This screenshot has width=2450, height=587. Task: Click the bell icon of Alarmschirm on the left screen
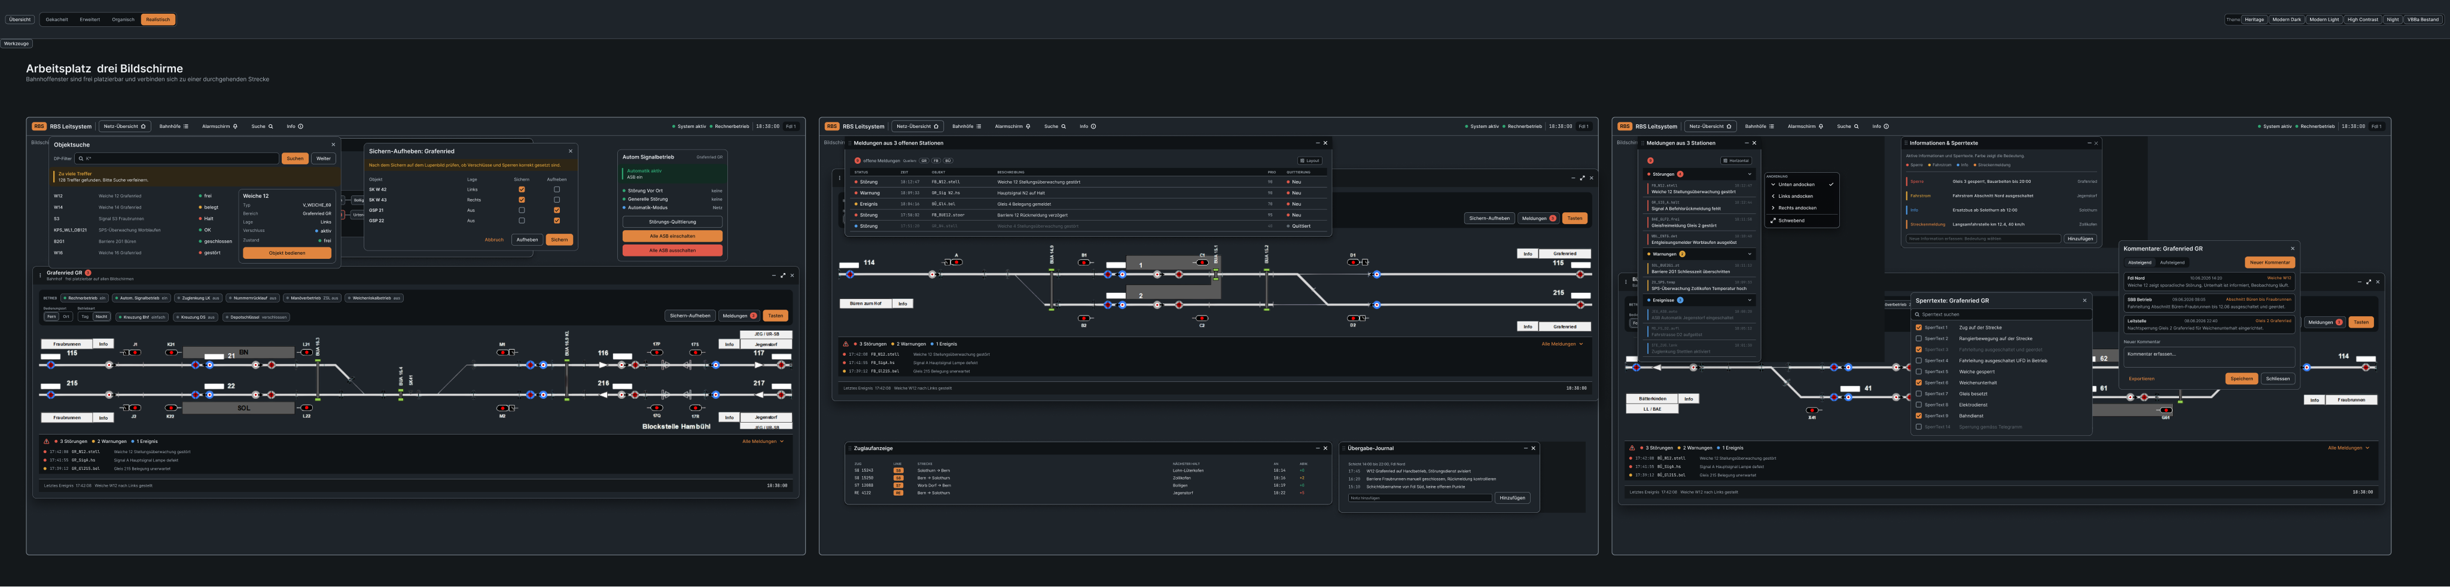click(x=235, y=126)
